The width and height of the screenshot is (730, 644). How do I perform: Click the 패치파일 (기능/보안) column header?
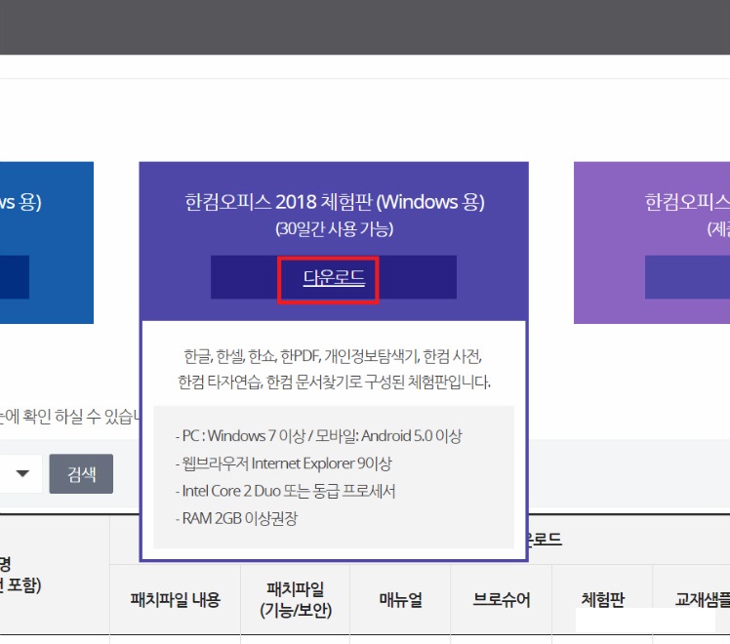[x=295, y=599]
